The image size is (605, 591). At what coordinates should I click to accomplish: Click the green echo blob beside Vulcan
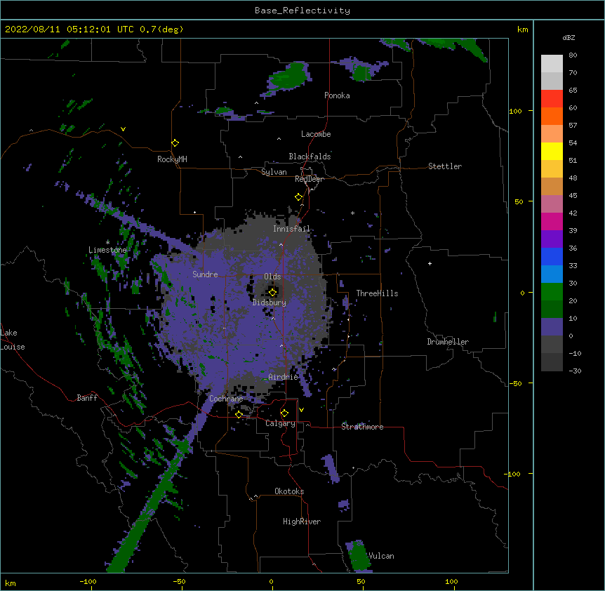point(358,556)
